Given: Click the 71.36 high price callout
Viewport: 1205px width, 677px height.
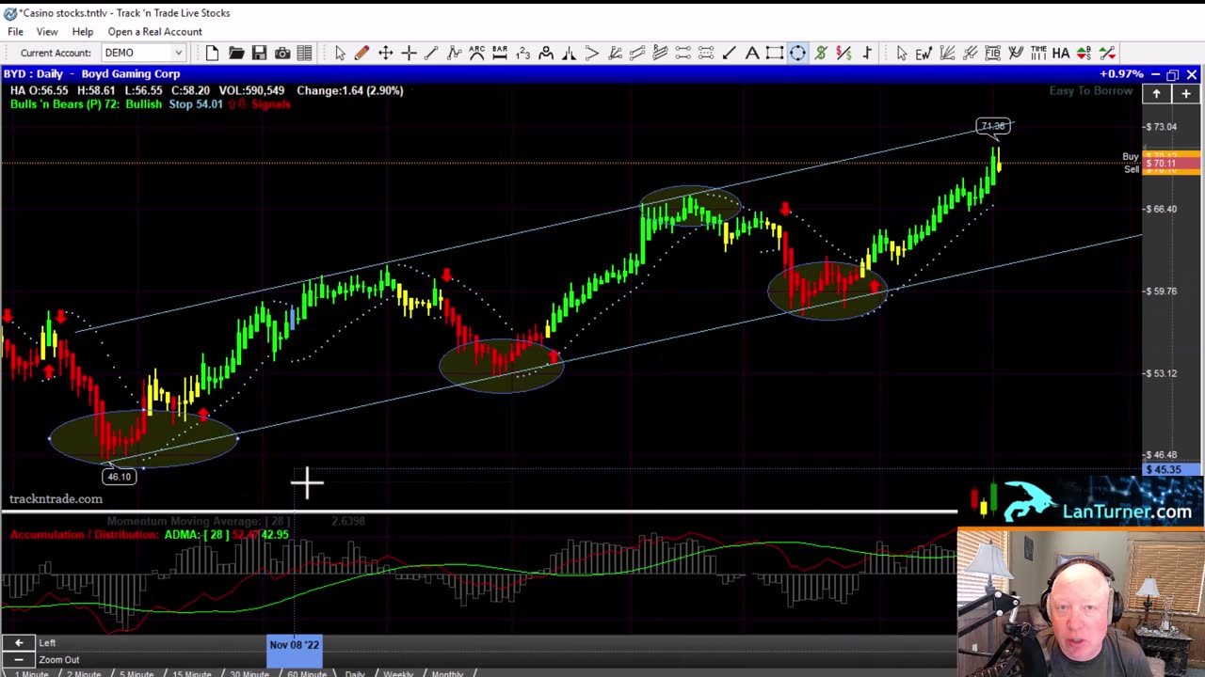Looking at the screenshot, I should click(x=993, y=126).
